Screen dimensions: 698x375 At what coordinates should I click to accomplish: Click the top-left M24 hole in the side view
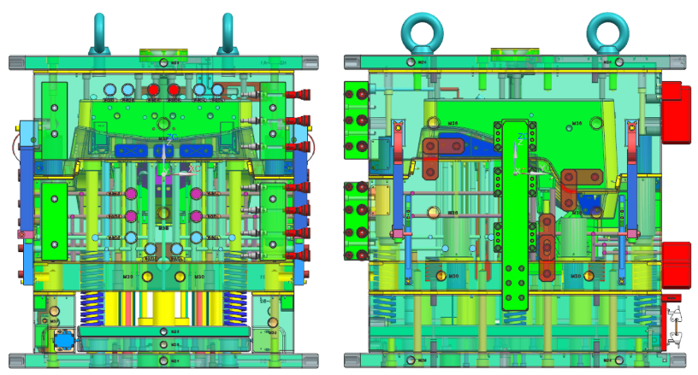[411, 62]
